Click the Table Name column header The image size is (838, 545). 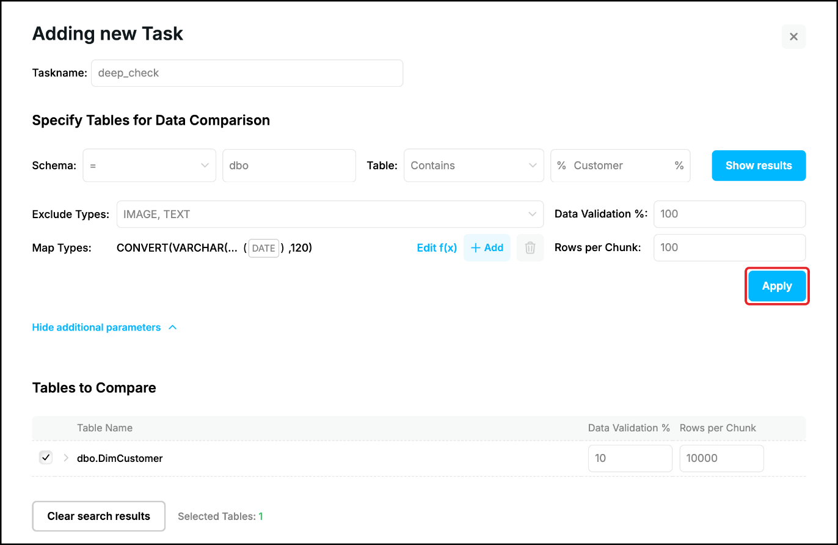click(104, 428)
